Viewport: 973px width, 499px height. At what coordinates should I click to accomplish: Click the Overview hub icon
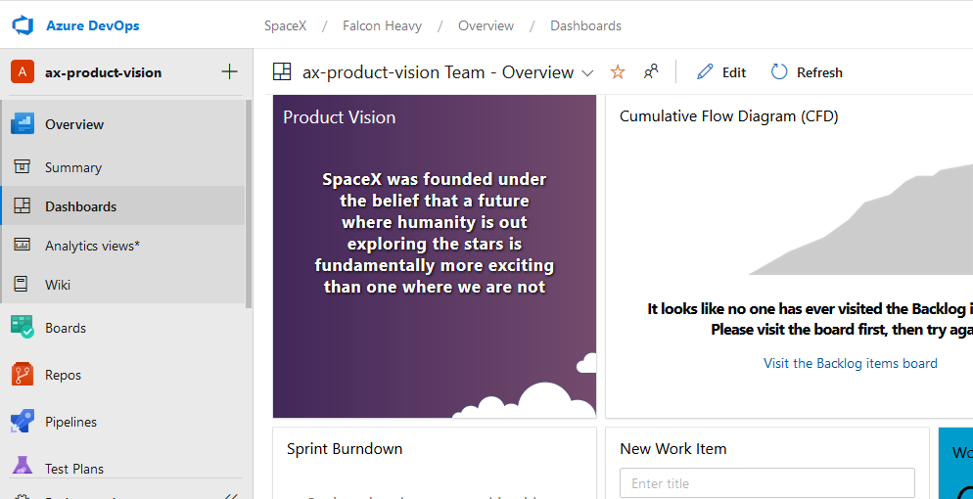(23, 124)
